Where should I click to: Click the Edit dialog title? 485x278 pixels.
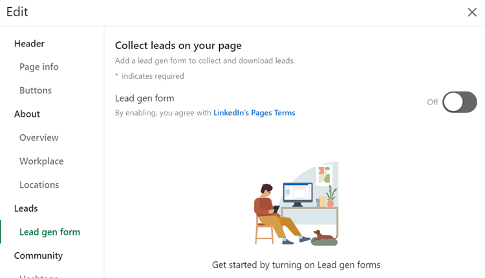pyautogui.click(x=17, y=12)
